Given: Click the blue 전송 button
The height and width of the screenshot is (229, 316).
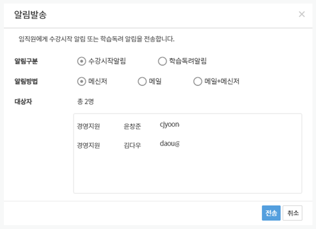Looking at the screenshot, I should 271,213.
